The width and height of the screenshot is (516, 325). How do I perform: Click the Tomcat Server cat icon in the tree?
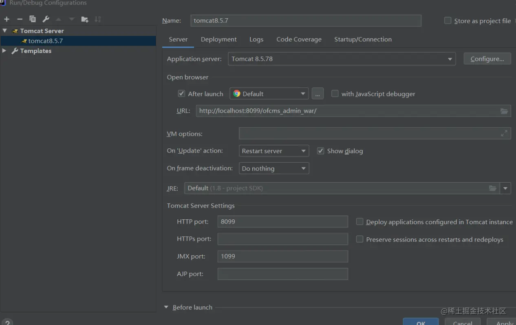pyautogui.click(x=15, y=31)
